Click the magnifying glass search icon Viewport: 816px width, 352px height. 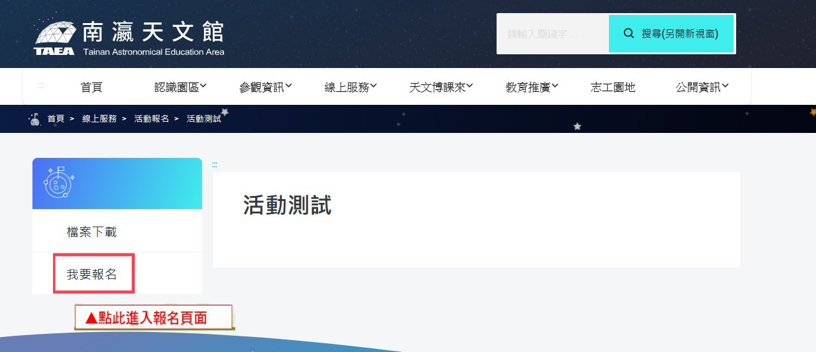pos(629,33)
